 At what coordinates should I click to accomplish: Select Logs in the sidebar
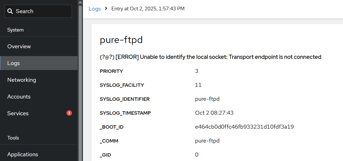point(13,63)
